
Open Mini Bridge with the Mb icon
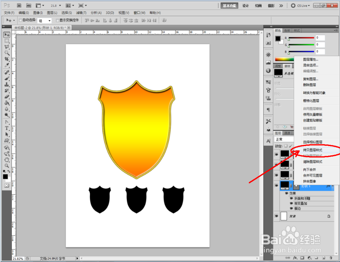[x=29, y=6]
